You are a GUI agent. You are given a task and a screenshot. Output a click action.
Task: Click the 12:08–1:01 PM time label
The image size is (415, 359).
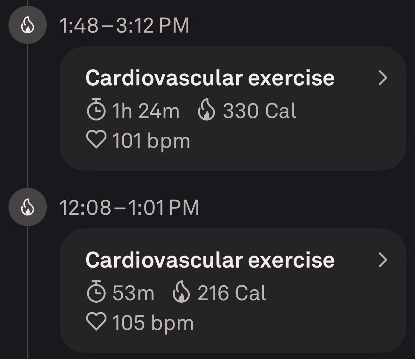pos(129,208)
